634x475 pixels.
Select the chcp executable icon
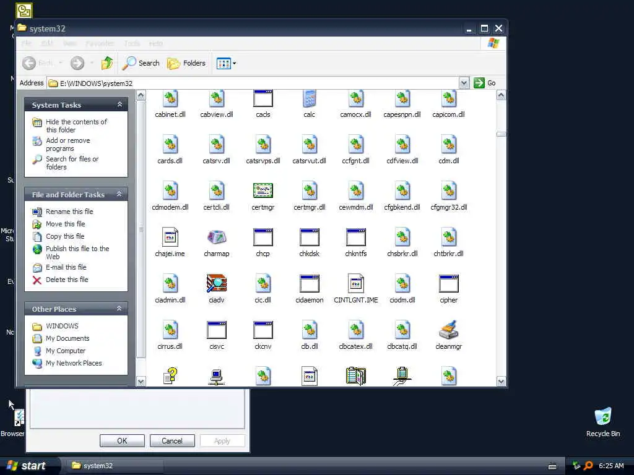click(263, 237)
